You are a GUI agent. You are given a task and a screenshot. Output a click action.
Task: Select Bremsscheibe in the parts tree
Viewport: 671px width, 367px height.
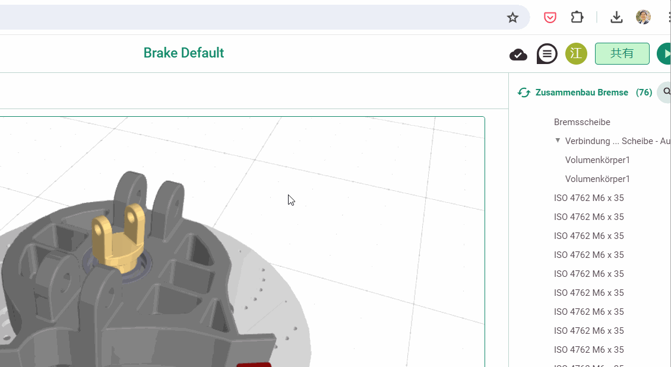(582, 122)
